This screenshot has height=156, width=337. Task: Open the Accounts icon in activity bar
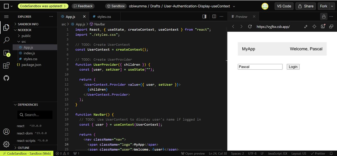[x=6, y=132]
